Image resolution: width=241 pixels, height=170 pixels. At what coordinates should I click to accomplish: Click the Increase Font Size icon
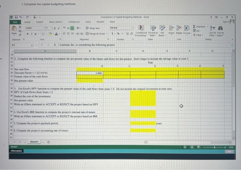click(x=55, y=29)
